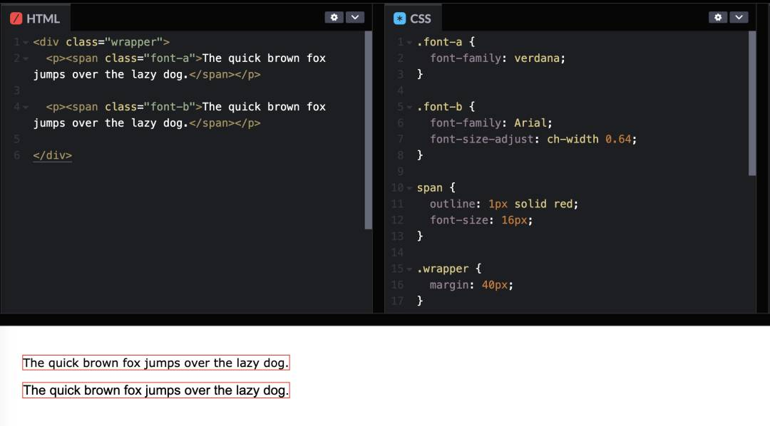Click the span class="font-a" code line
The image size is (770, 426).
click(180, 66)
